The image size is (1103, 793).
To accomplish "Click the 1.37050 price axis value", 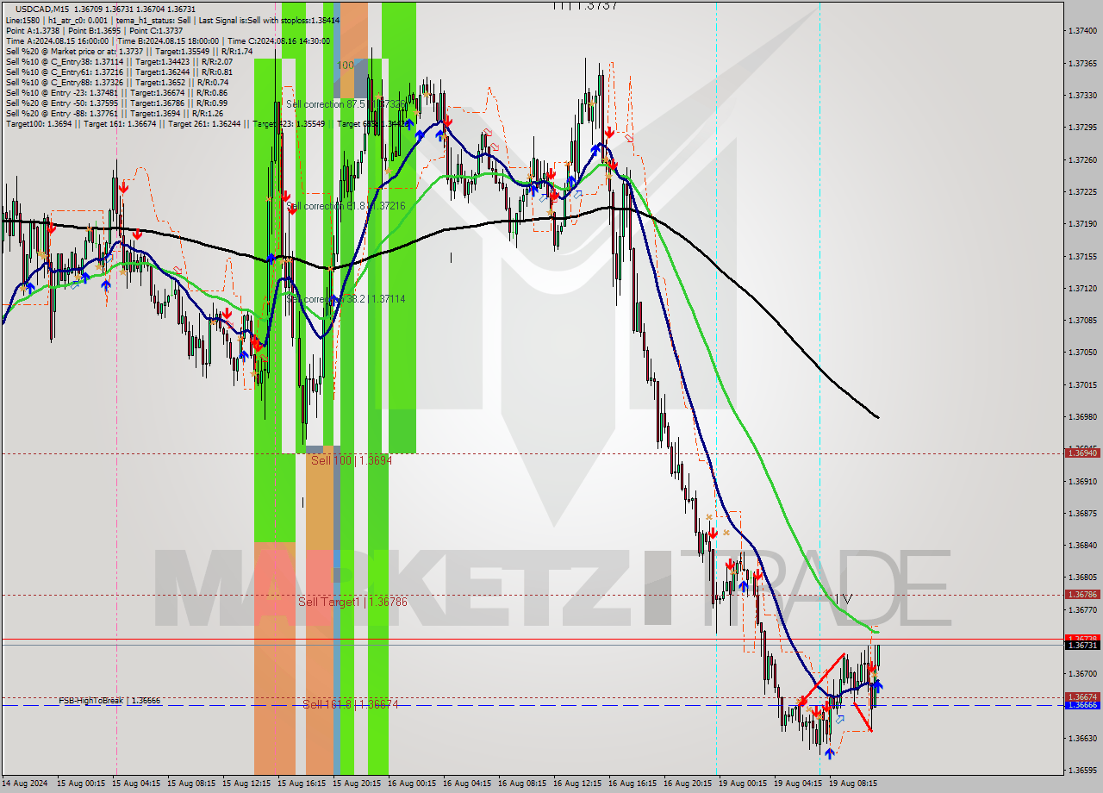I will 1081,353.
